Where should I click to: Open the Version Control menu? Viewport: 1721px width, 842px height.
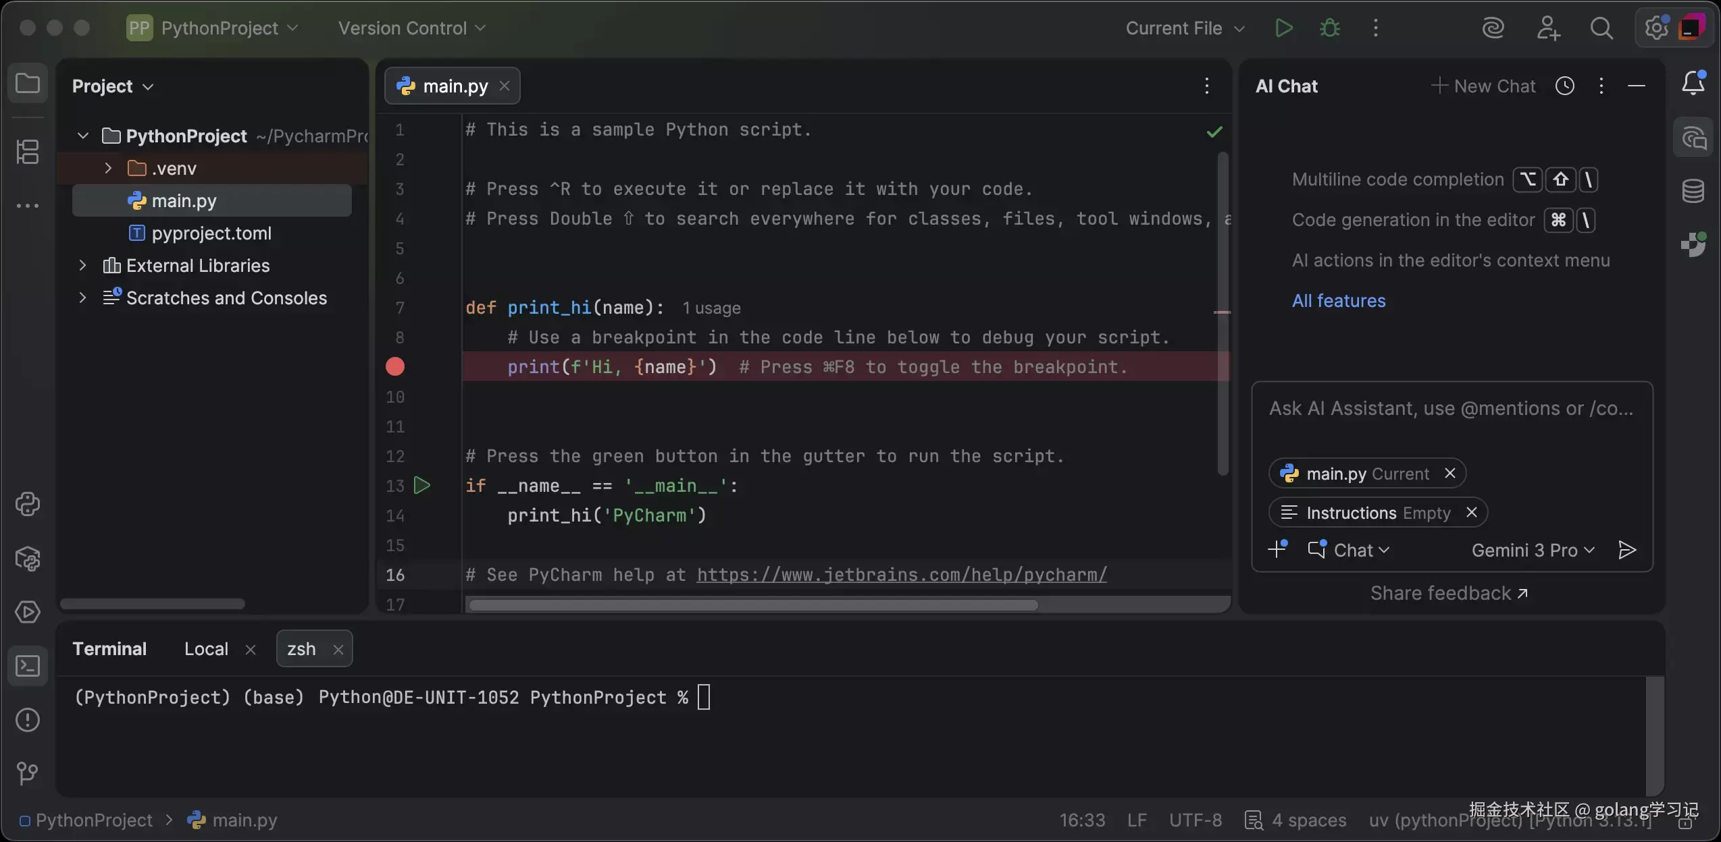[x=411, y=28]
